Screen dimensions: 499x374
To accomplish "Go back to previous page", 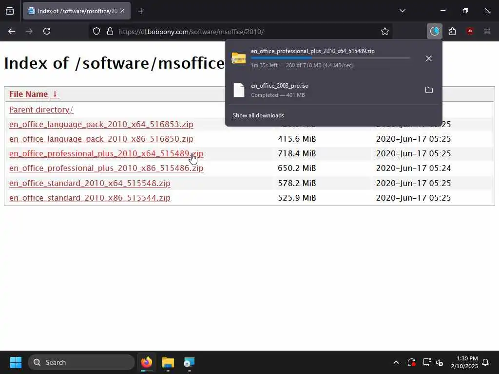I will (12, 32).
